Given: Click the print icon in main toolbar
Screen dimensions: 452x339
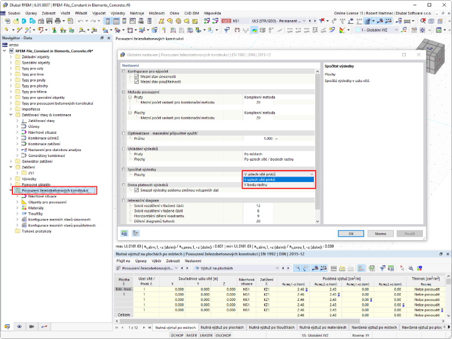Looking at the screenshot, I should coord(58,21).
